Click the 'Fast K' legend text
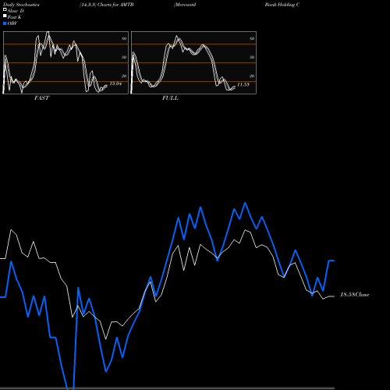This screenshot has width=390, height=390. point(15,17)
